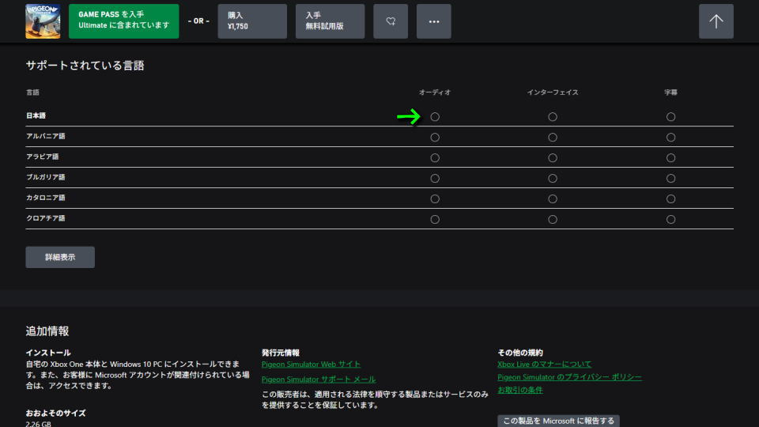Viewport: 759px width, 427px height.
Task: Click the green GAME PASS を入手 button
Action: pos(124,21)
